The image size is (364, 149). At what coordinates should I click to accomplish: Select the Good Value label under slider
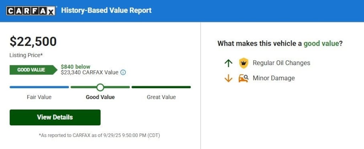(100, 97)
